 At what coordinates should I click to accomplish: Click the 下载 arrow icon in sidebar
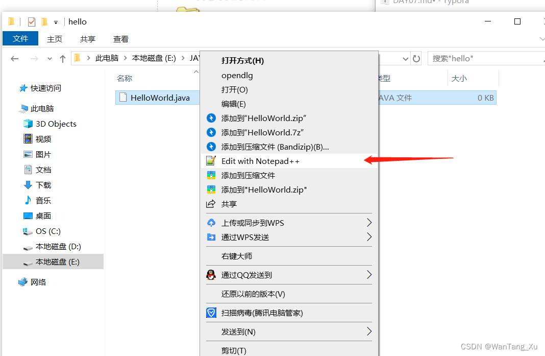28,185
